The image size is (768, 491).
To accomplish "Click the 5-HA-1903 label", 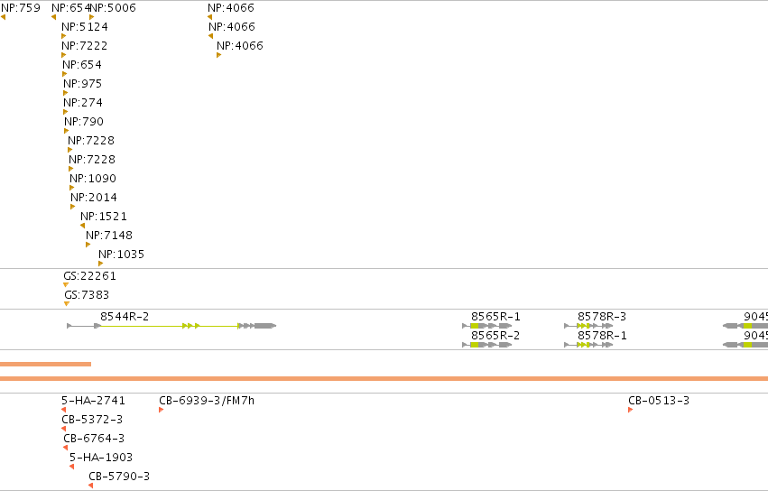I will [101, 458].
